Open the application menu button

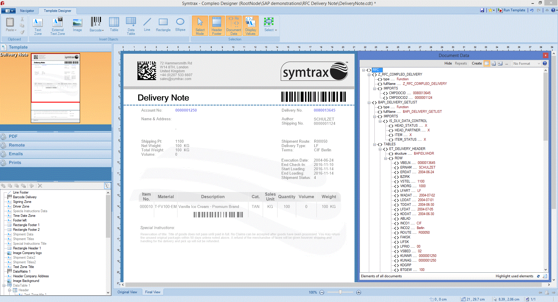8,11
